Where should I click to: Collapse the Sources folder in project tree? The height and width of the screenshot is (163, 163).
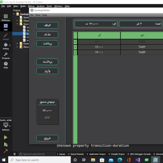[17, 24]
